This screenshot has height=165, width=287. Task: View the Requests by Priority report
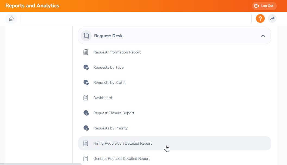[x=110, y=128]
